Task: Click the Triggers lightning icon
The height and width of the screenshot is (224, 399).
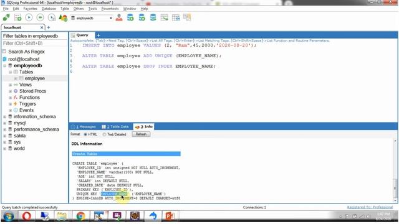Action: point(16,104)
